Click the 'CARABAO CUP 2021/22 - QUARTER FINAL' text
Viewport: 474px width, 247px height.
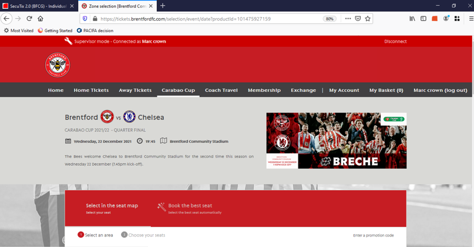point(105,130)
